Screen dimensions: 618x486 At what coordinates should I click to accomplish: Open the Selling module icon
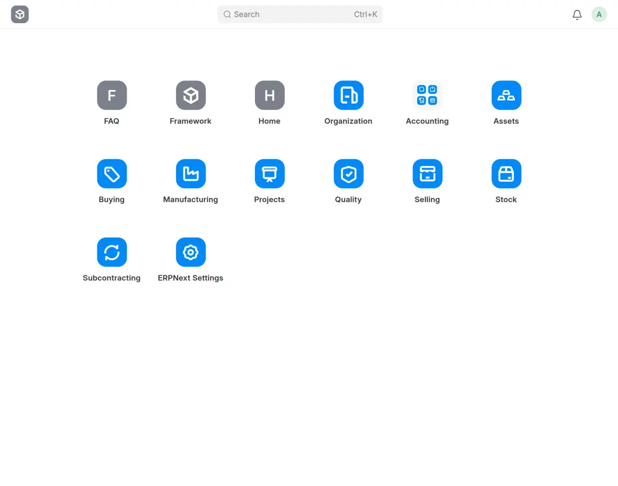(x=427, y=174)
